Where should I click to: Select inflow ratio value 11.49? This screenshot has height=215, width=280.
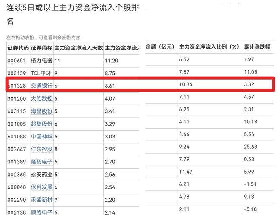[x=186, y=172]
